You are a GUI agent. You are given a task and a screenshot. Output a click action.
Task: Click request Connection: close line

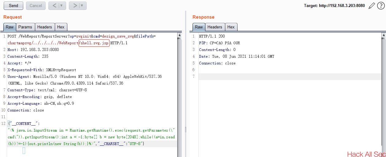[26, 110]
